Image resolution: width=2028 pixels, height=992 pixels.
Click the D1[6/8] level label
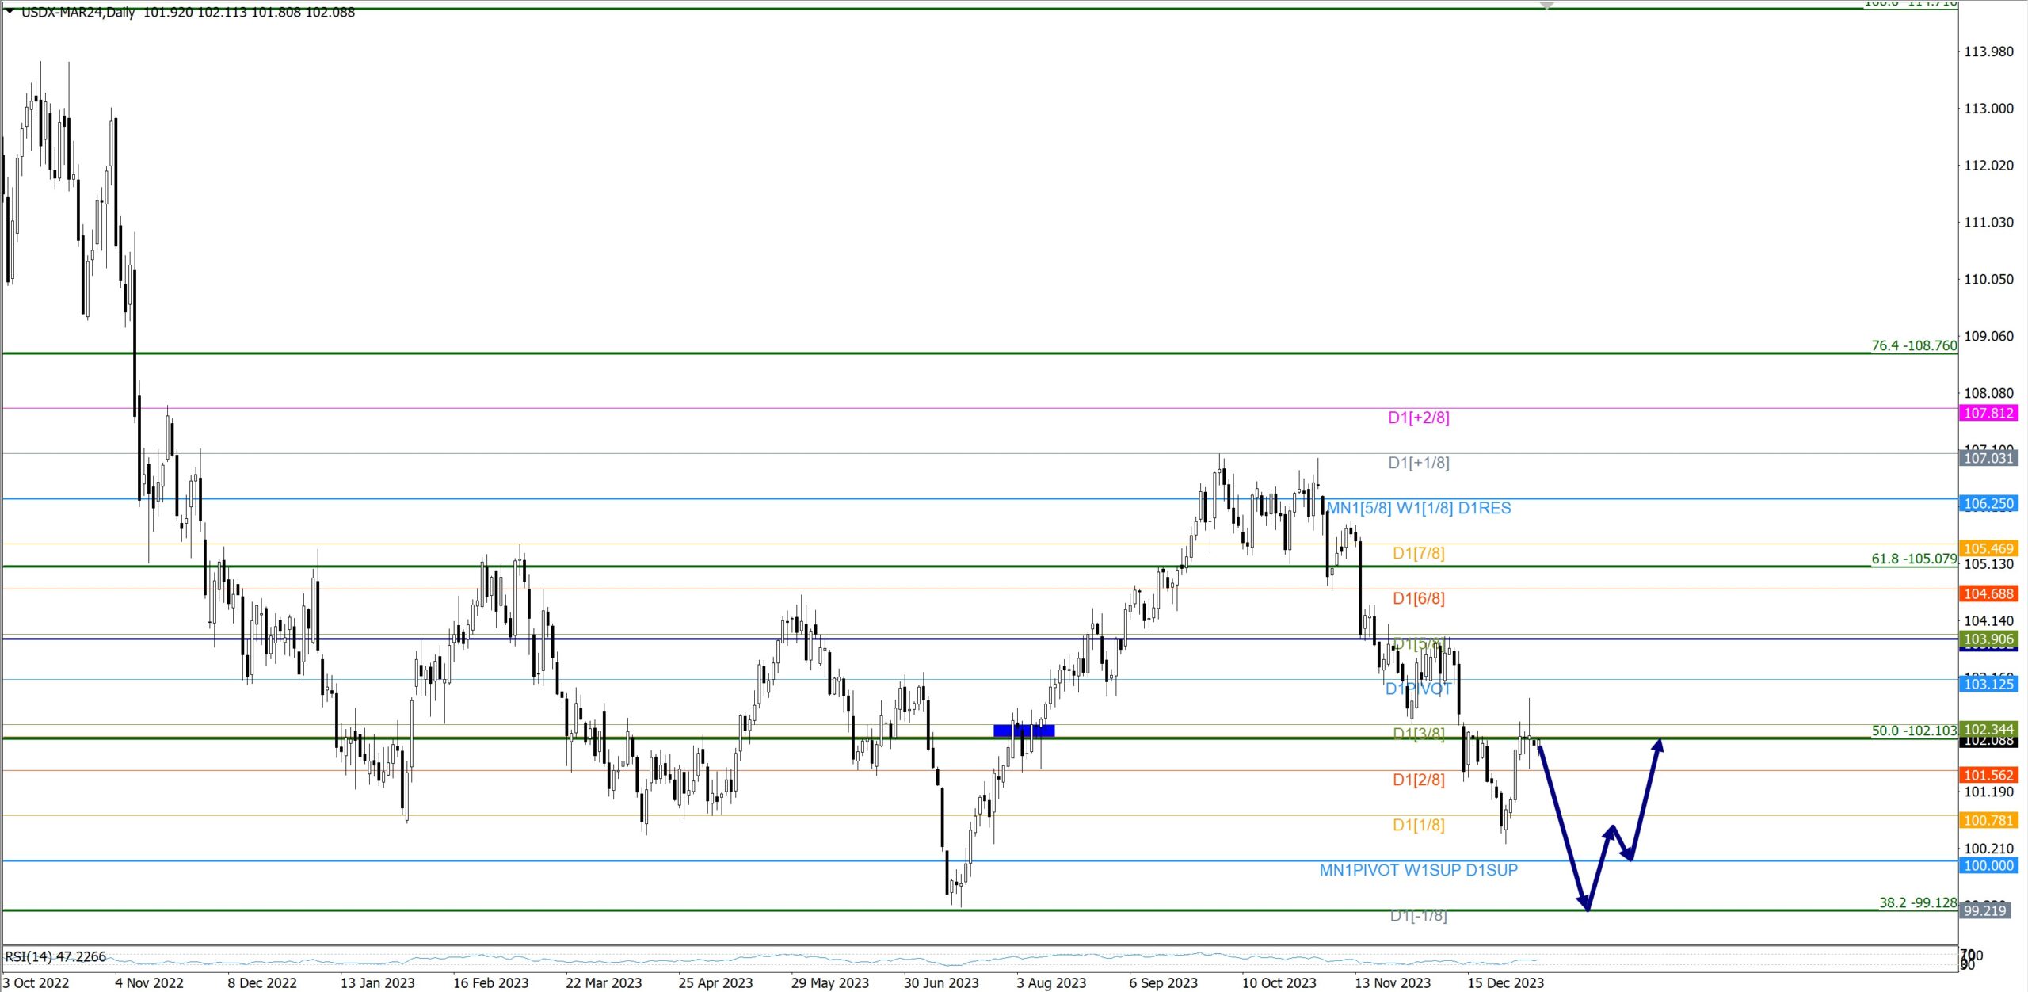[x=1418, y=598]
